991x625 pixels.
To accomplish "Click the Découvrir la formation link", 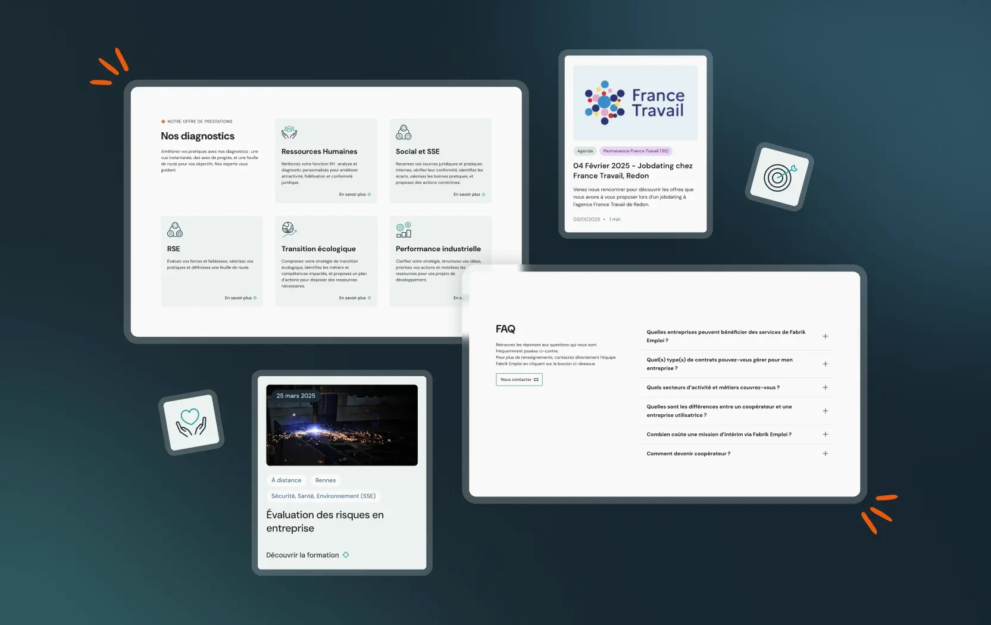I will pos(308,555).
